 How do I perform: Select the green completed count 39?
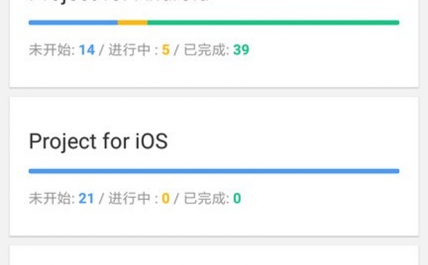(241, 50)
